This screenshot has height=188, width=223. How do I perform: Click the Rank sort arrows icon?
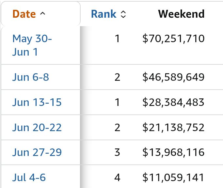point(123,14)
